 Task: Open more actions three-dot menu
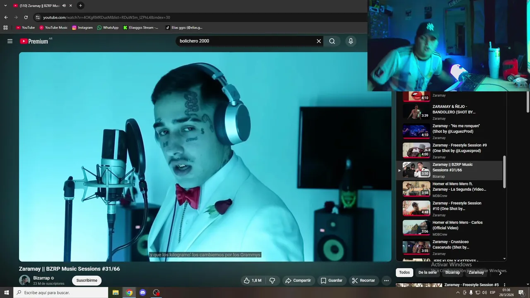click(386, 280)
